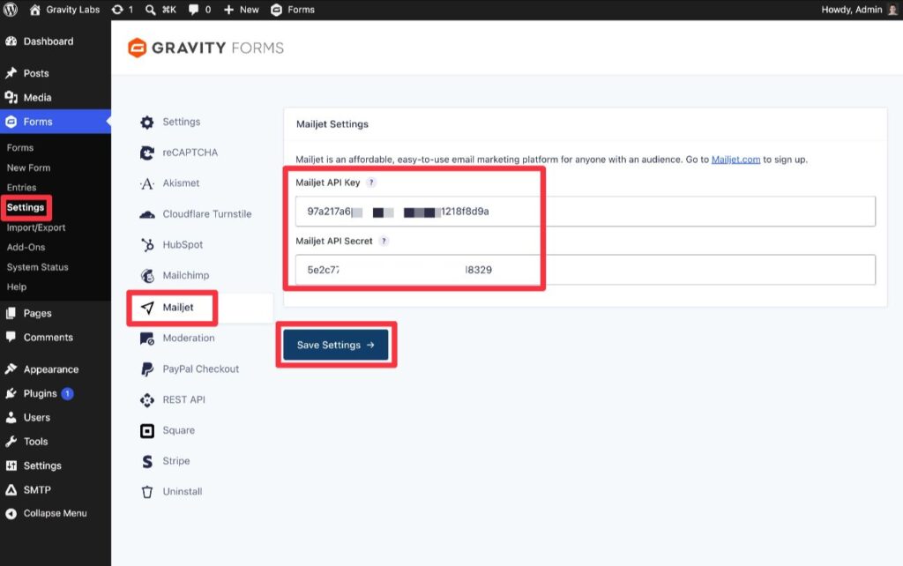
Task: Click the Plugins update count badge
Action: tap(67, 394)
